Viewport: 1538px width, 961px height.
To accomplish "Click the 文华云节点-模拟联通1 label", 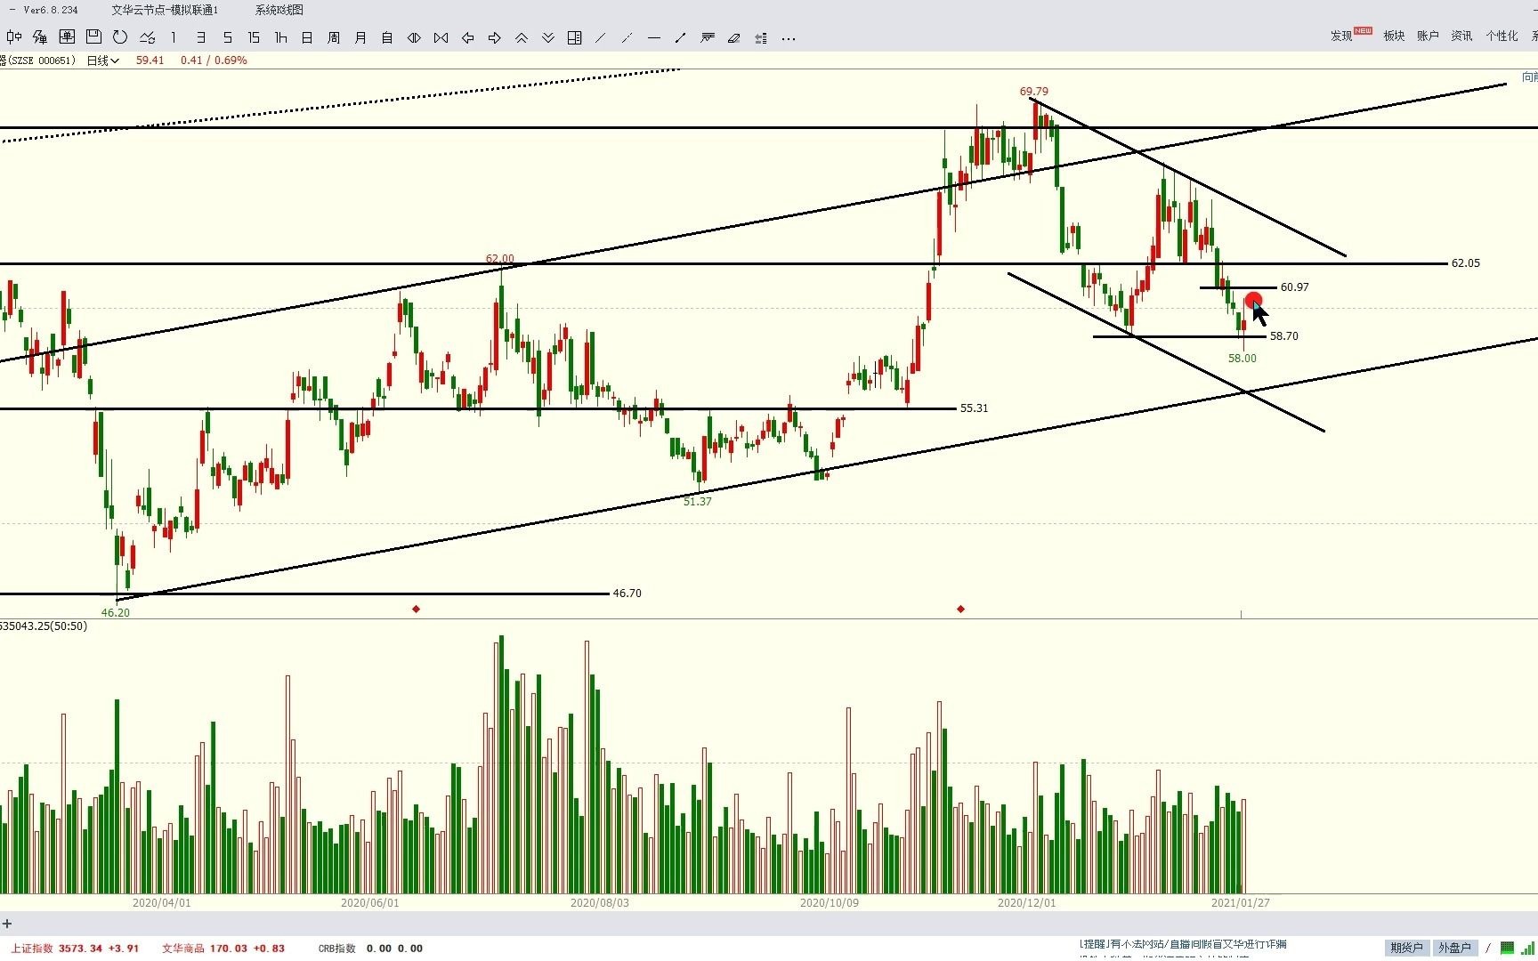I will (x=165, y=10).
